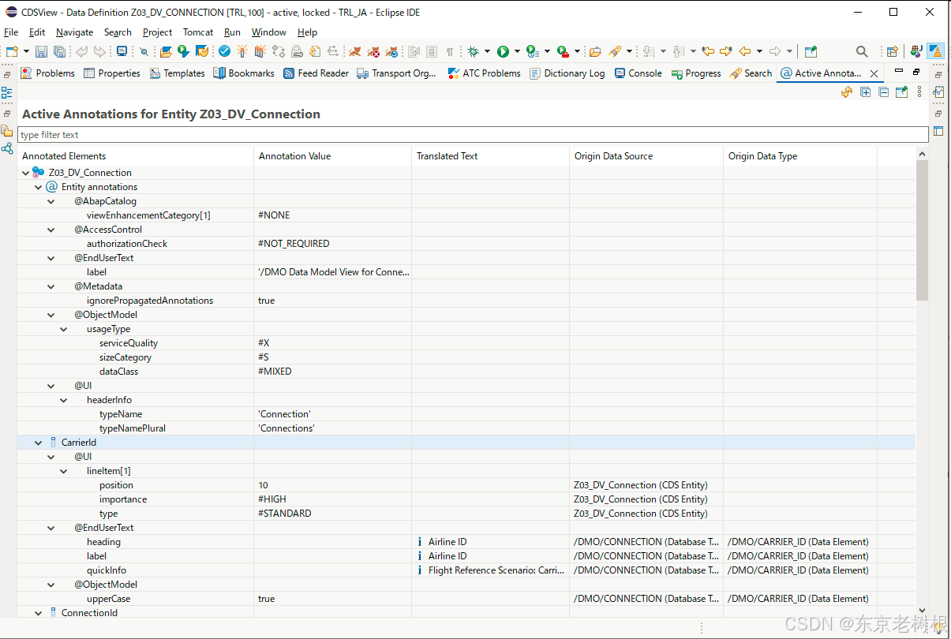Screen dimensions: 951x639
Task: Expand the ConnectionId tree node
Action: point(38,612)
